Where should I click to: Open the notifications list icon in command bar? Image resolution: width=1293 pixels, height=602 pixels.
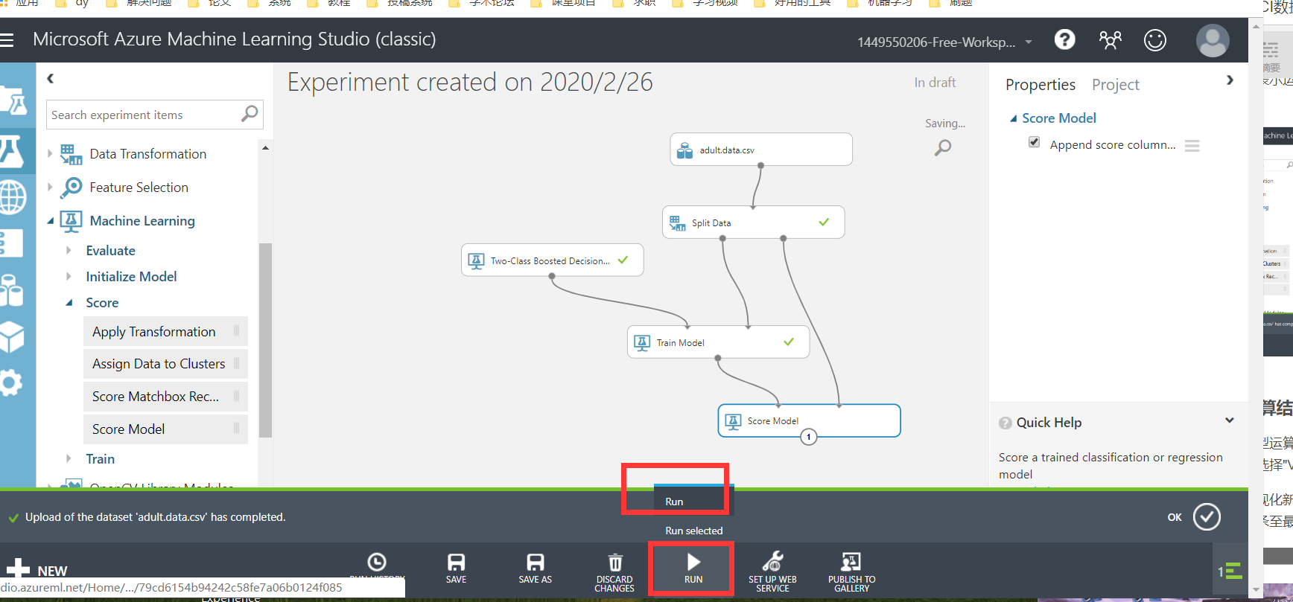[1230, 571]
